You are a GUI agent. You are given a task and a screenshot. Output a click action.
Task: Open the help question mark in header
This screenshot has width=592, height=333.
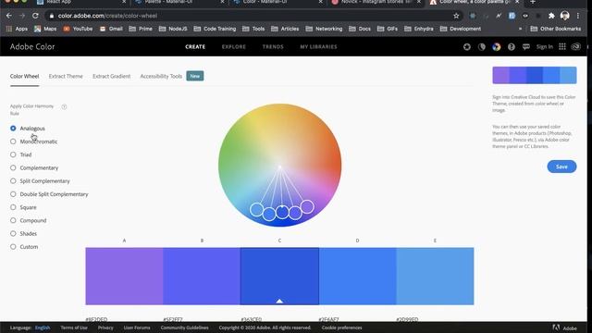(x=512, y=47)
